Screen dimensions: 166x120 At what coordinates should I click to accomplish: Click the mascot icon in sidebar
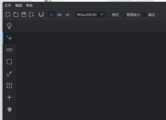pos(9,26)
